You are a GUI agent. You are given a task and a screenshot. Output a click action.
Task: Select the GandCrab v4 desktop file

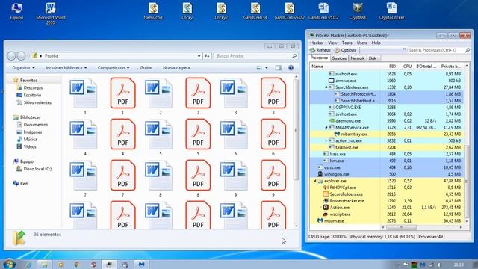coord(255,11)
